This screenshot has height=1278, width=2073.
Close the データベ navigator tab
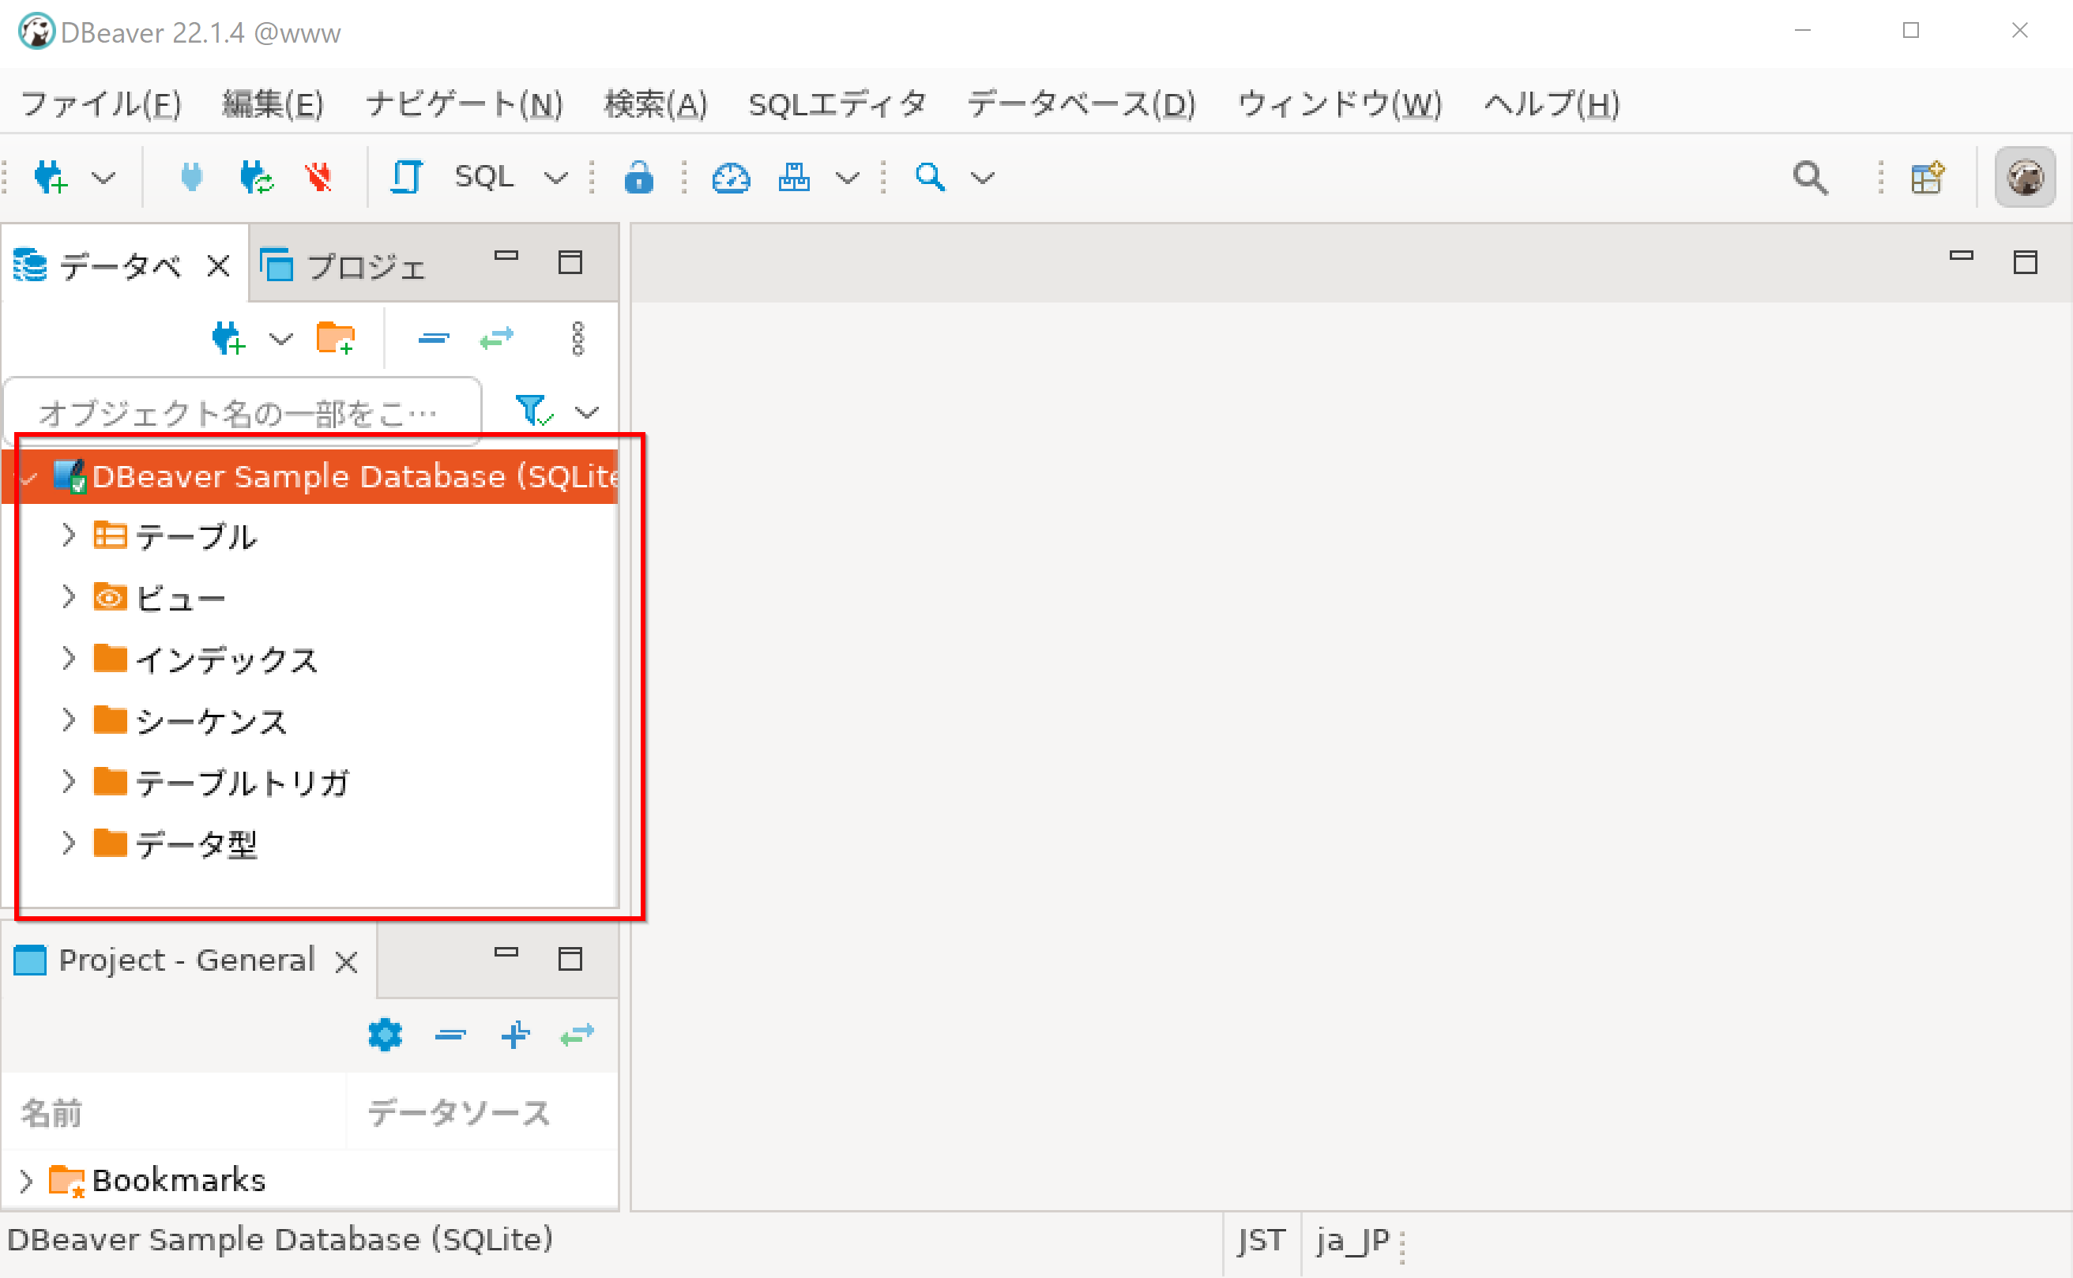pyautogui.click(x=218, y=266)
